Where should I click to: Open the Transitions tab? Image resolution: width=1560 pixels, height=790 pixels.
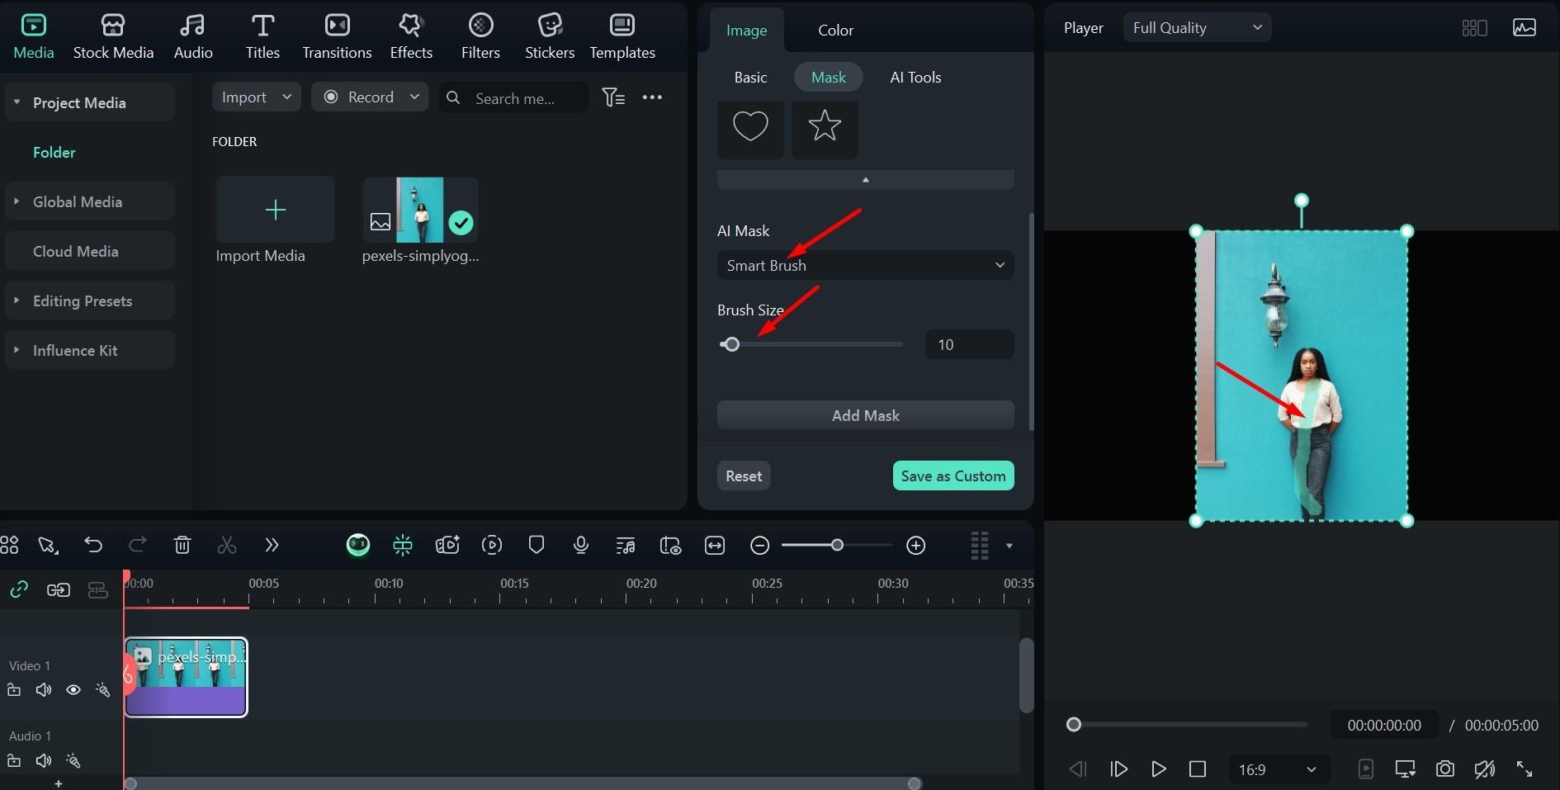point(337,37)
